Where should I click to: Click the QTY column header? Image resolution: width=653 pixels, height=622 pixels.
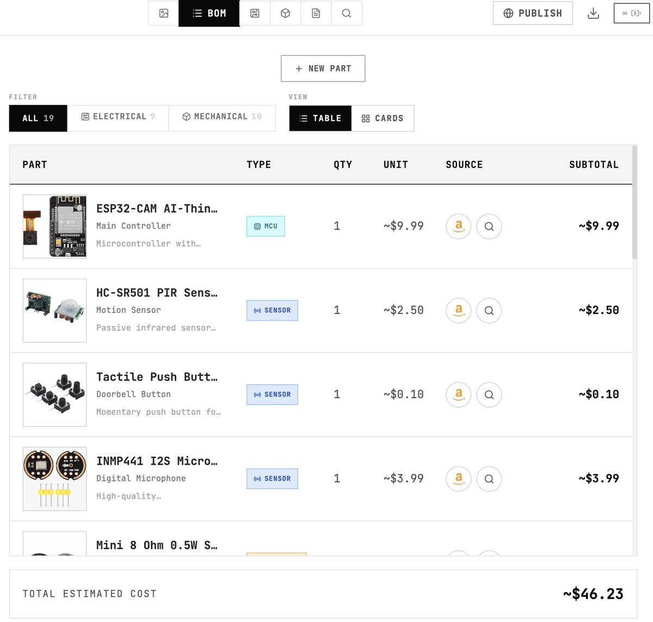pyautogui.click(x=343, y=165)
